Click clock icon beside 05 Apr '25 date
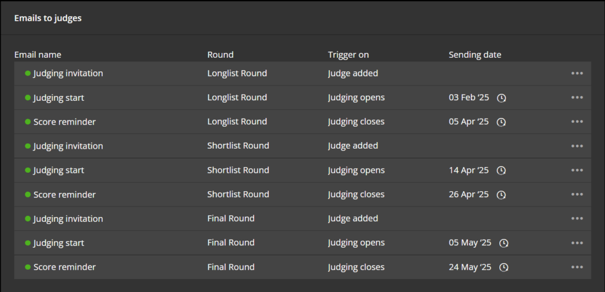This screenshot has height=292, width=605. (x=501, y=122)
